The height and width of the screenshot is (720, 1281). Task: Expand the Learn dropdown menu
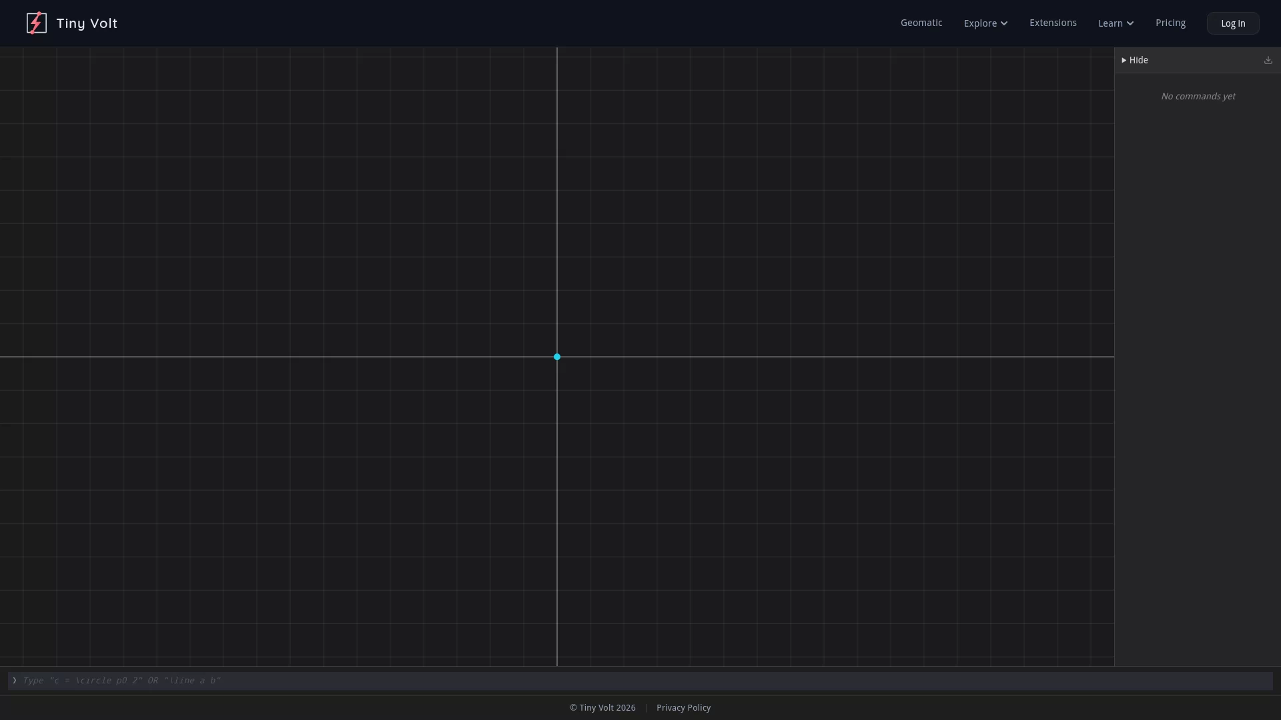pyautogui.click(x=1116, y=23)
